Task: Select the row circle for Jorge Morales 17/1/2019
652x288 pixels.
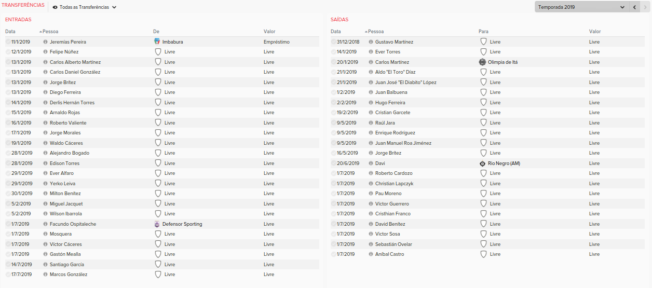Action: point(8,133)
